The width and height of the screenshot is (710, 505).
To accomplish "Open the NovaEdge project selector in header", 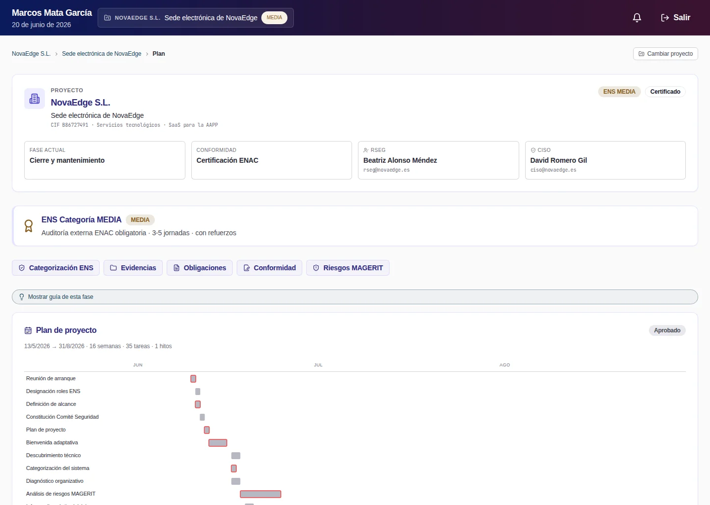I will (x=196, y=18).
